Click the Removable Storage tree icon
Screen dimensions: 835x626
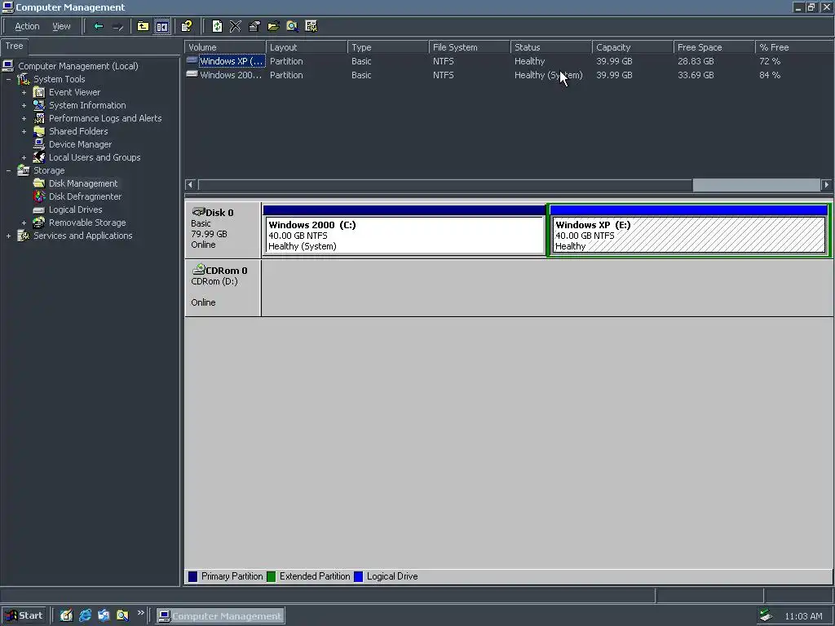(39, 223)
